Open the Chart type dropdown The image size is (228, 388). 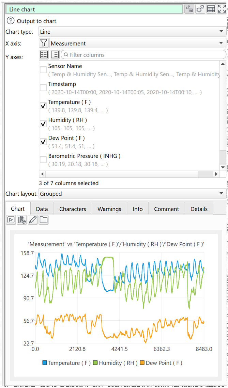pyautogui.click(x=132, y=32)
